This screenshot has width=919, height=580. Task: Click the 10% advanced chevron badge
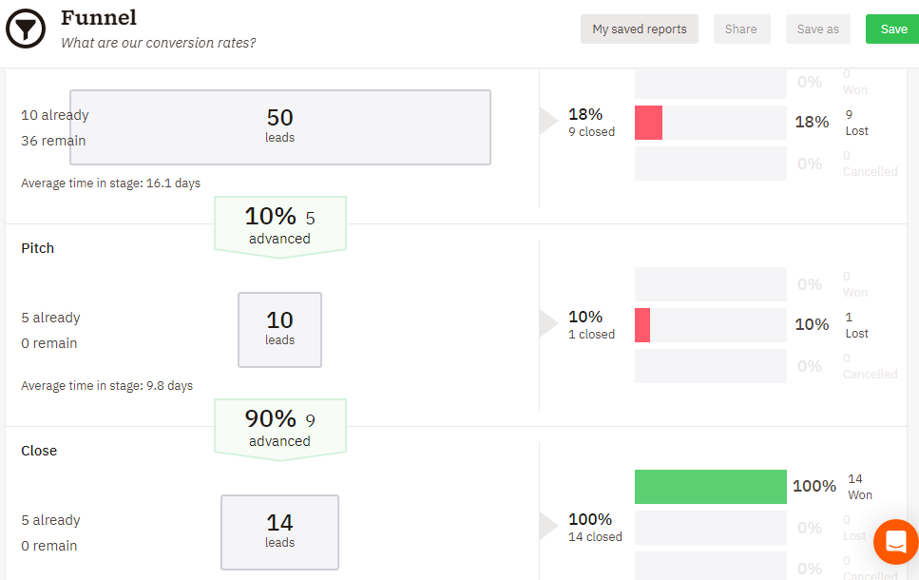click(279, 225)
